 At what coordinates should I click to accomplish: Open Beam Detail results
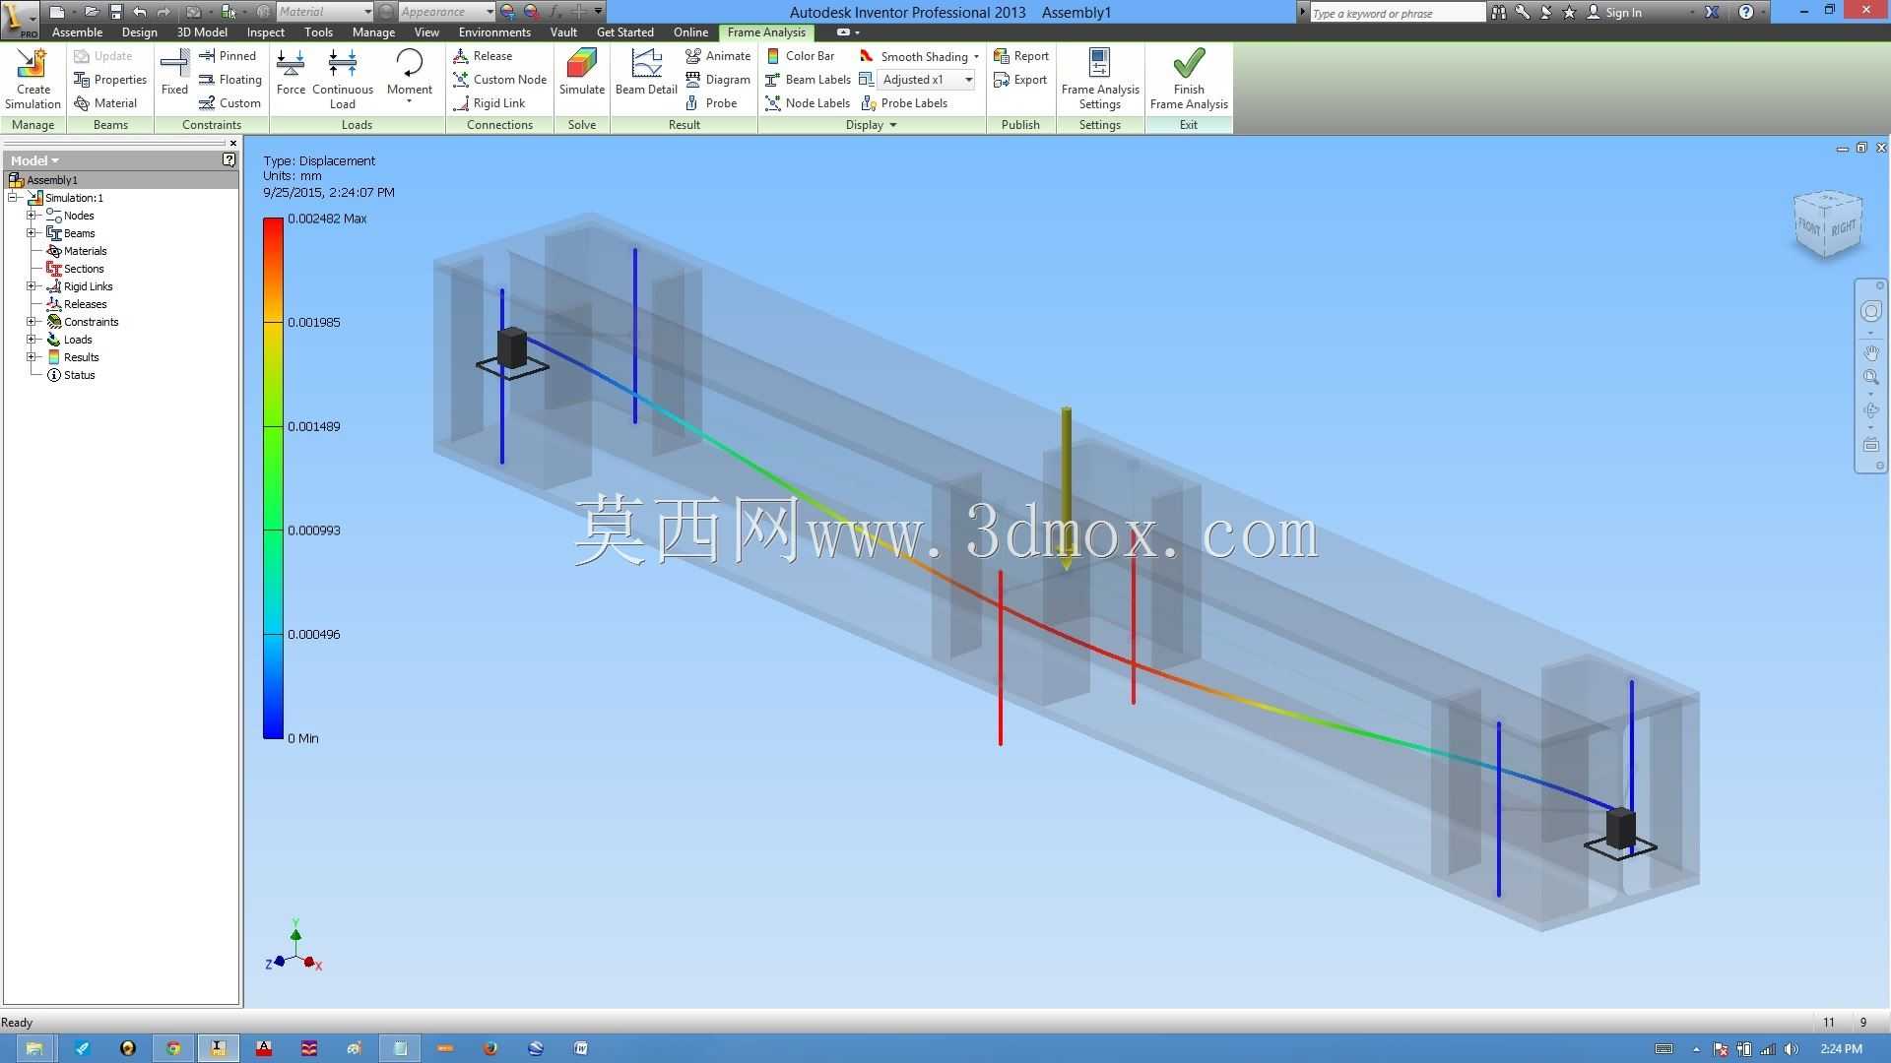click(x=646, y=73)
